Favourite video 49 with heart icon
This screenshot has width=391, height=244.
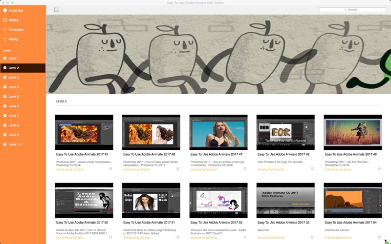[379, 169]
